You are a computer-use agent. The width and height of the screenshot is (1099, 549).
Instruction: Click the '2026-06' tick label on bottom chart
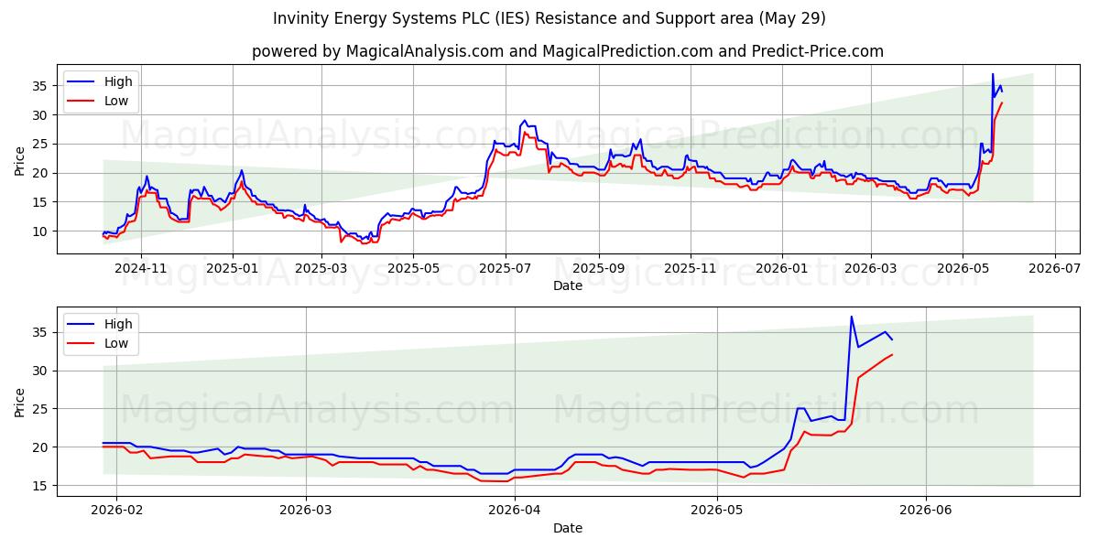(x=926, y=511)
